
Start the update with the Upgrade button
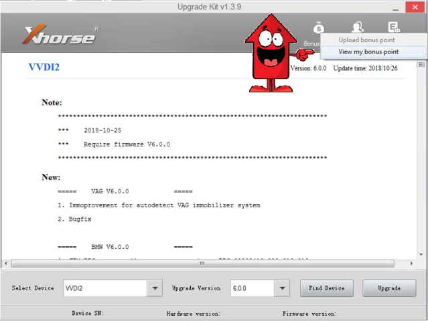[x=388, y=288]
